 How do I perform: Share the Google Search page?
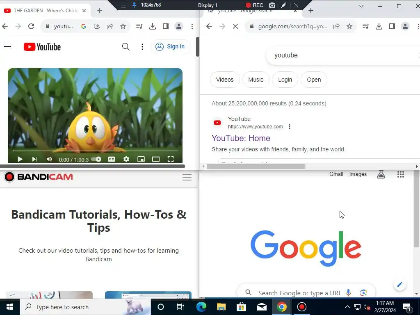pos(336,26)
